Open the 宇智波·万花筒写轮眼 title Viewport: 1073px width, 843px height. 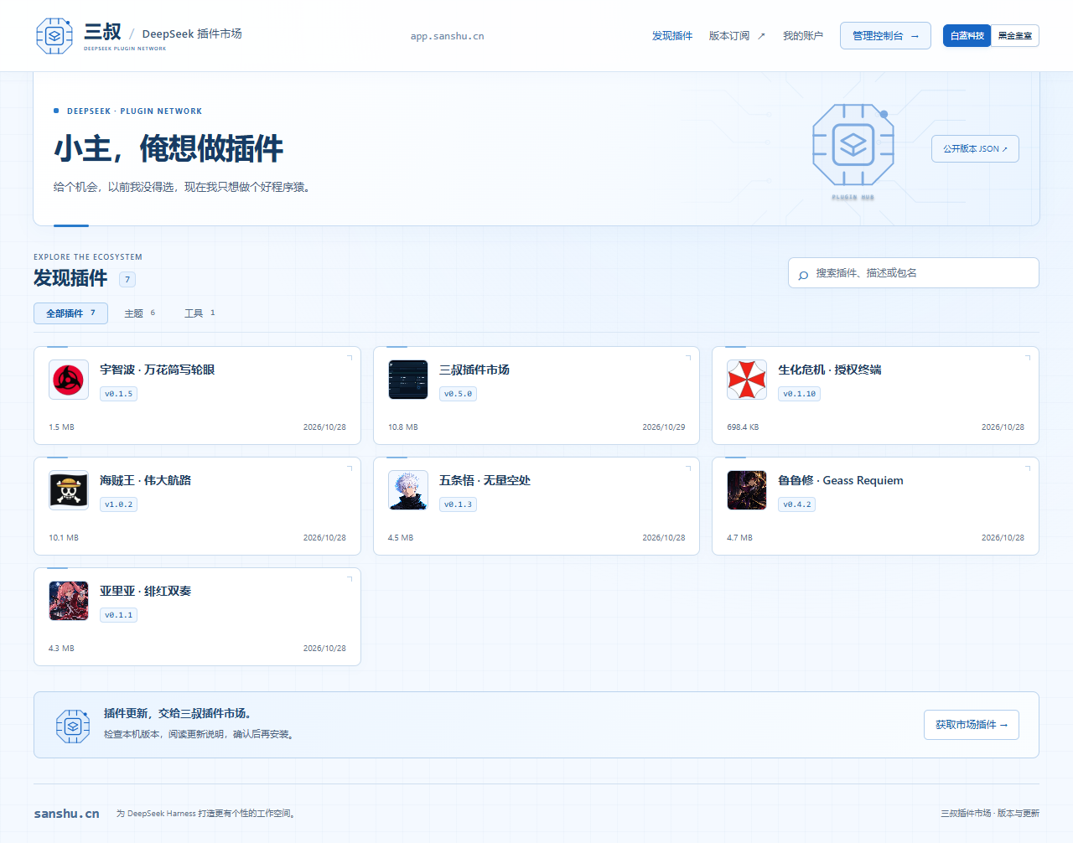click(x=158, y=370)
